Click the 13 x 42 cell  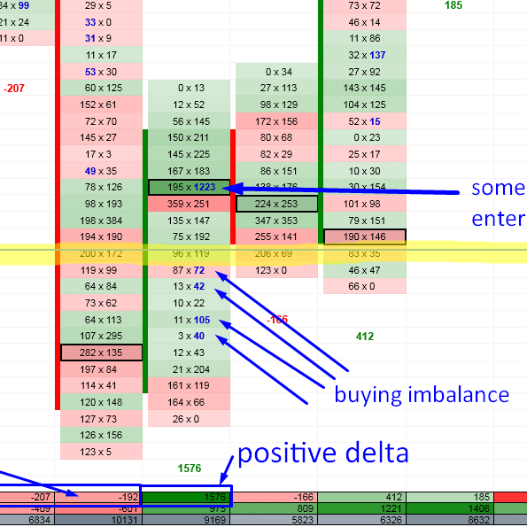[x=189, y=286]
